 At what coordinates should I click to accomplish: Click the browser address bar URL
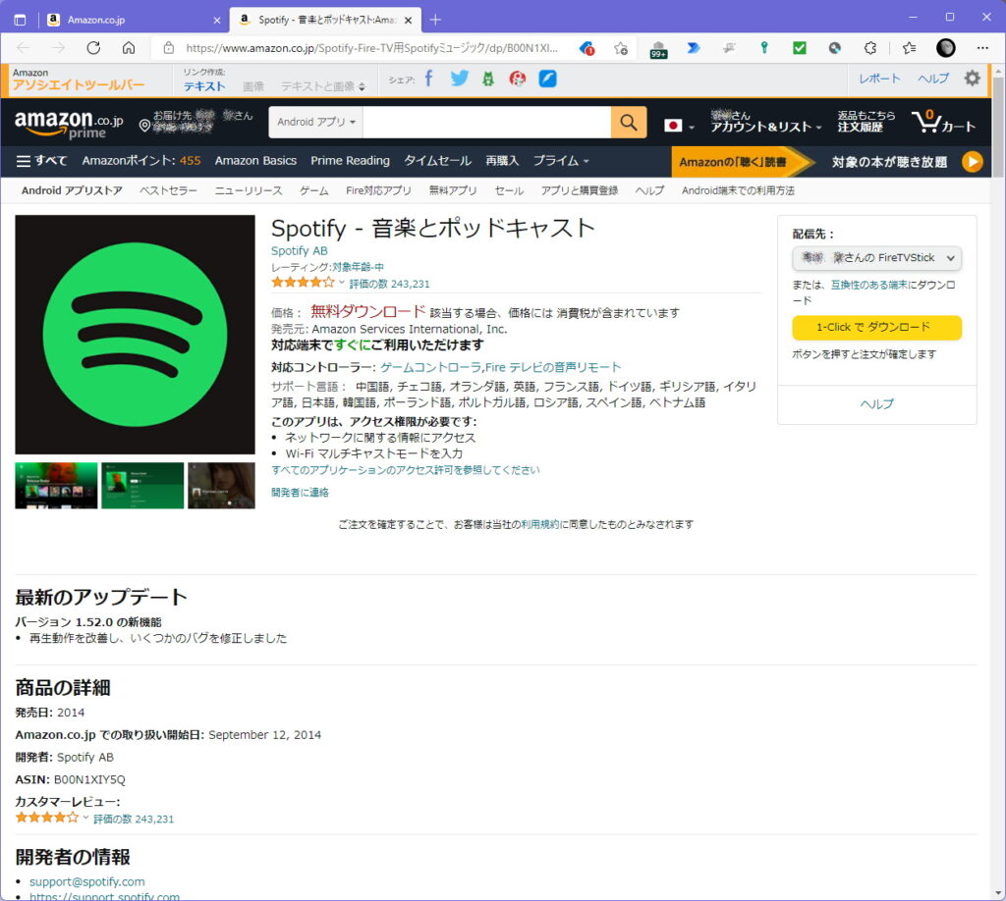pyautogui.click(x=371, y=48)
